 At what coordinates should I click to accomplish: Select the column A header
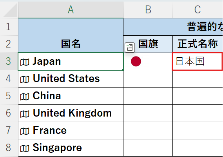pyautogui.click(x=71, y=10)
